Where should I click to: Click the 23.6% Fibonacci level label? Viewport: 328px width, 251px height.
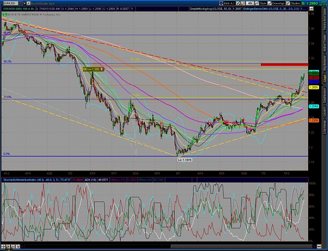coord(7,97)
